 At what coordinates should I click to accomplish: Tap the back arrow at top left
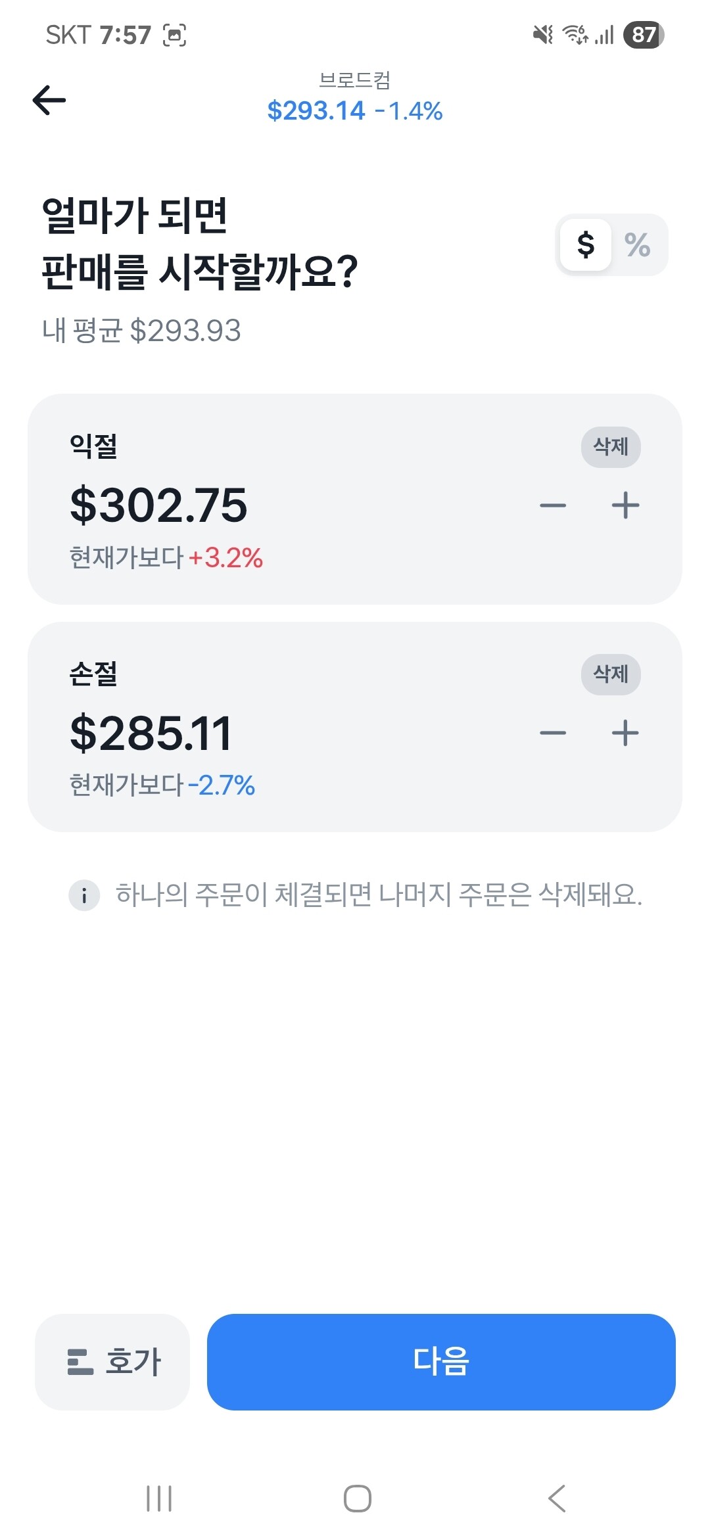pos(49,101)
